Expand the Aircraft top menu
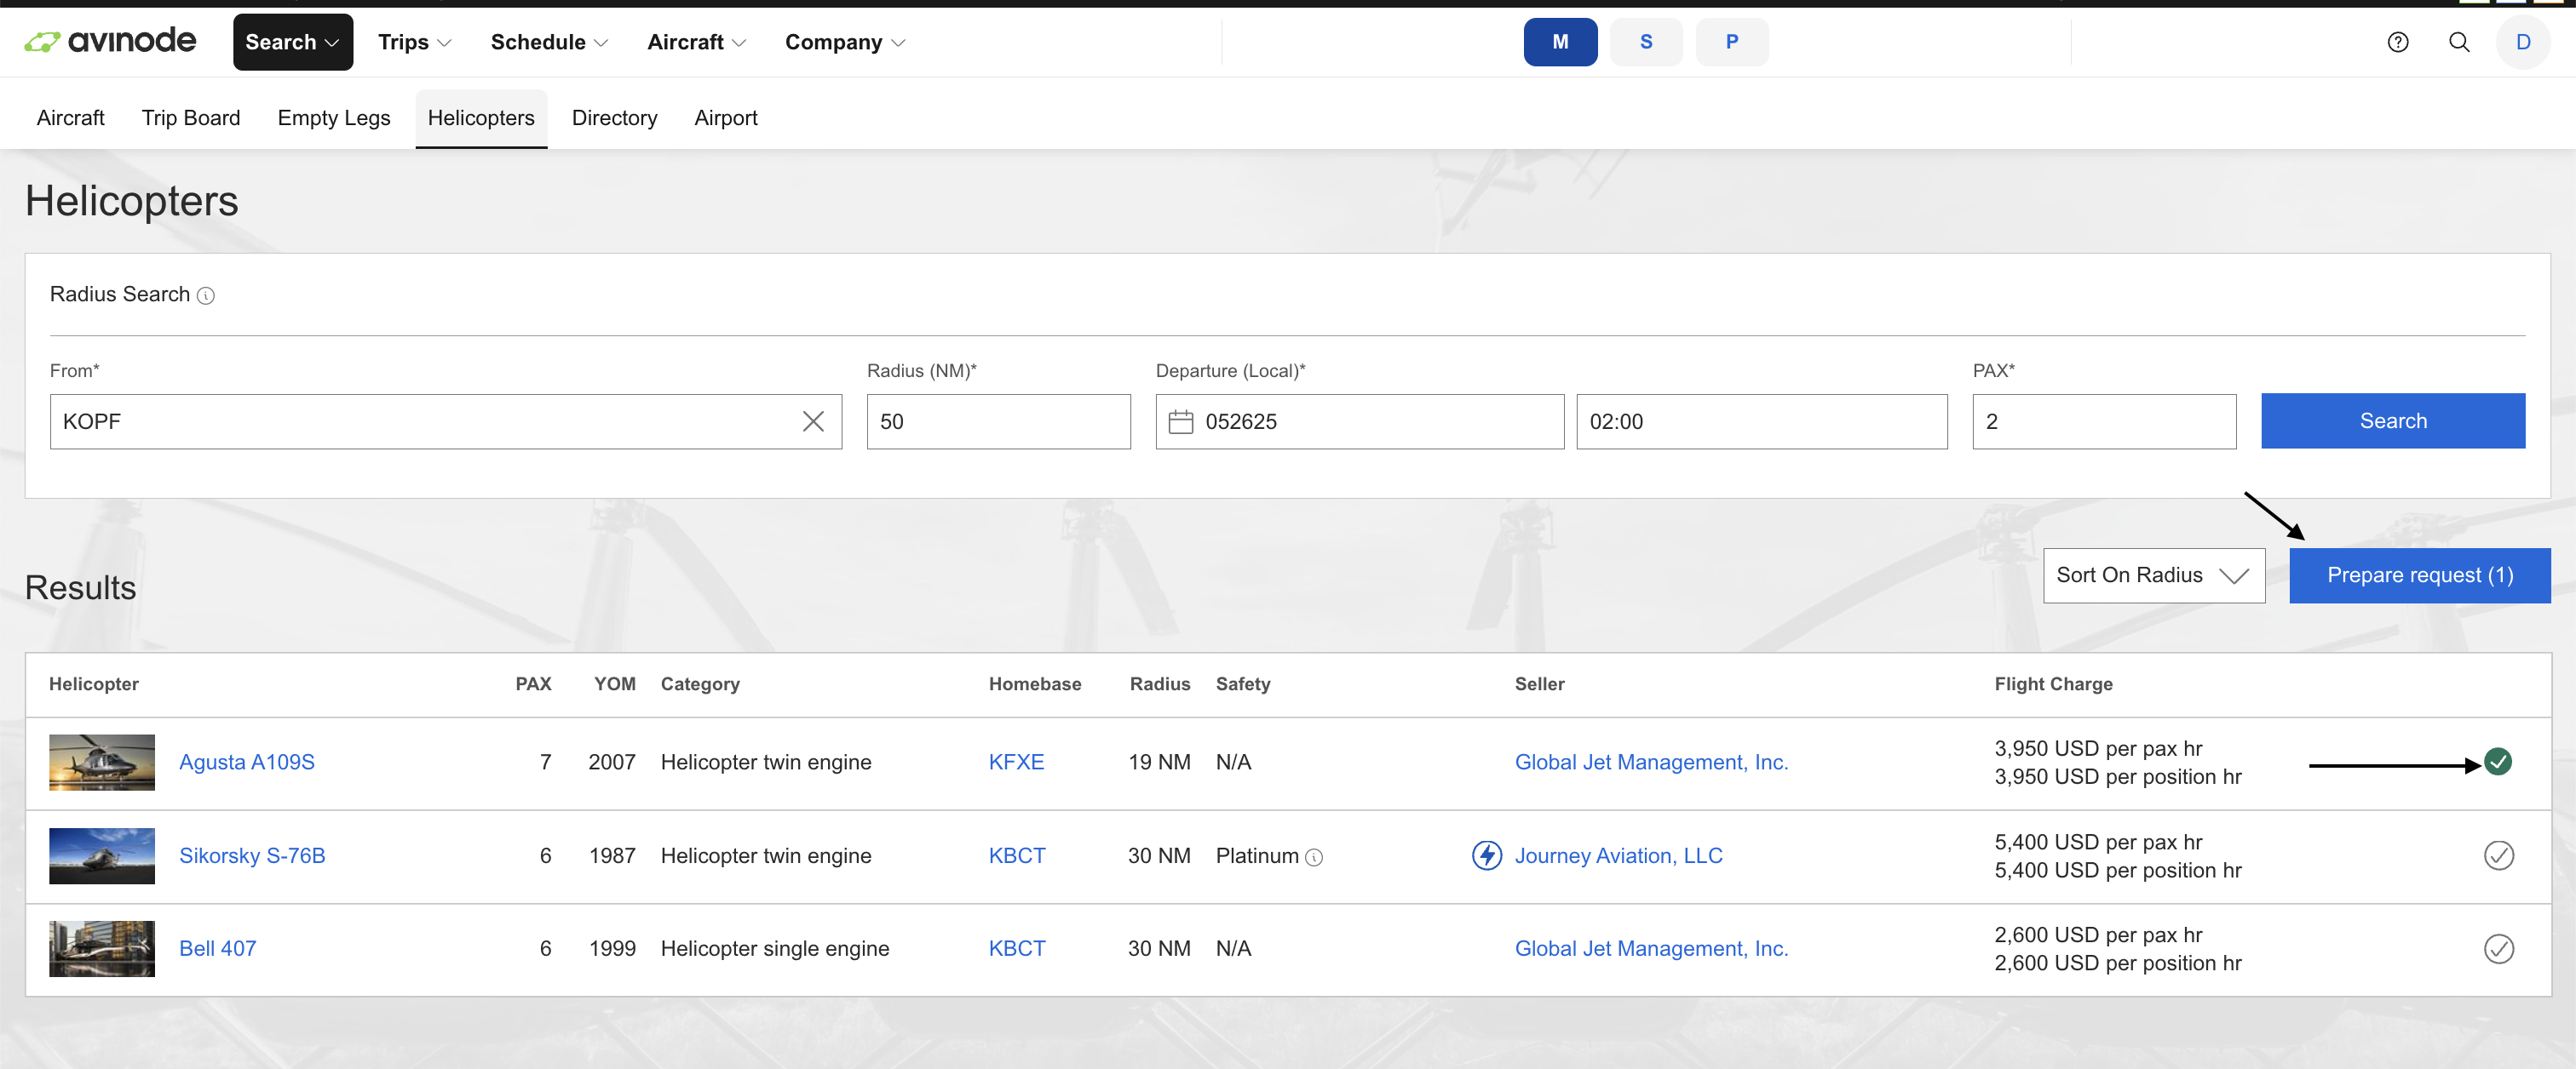This screenshot has width=2576, height=1069. tap(696, 42)
